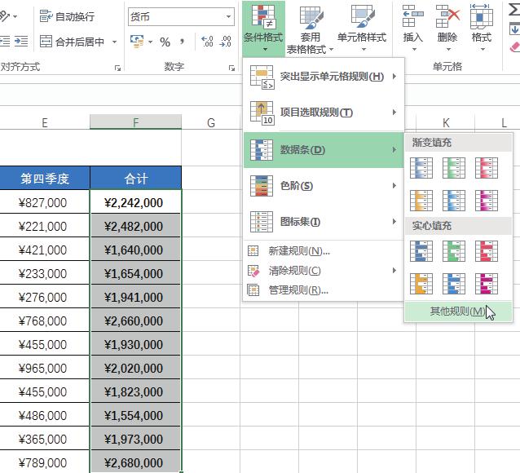Open the 条件格式 conditional formatting button
The height and width of the screenshot is (473, 520).
coord(263,29)
